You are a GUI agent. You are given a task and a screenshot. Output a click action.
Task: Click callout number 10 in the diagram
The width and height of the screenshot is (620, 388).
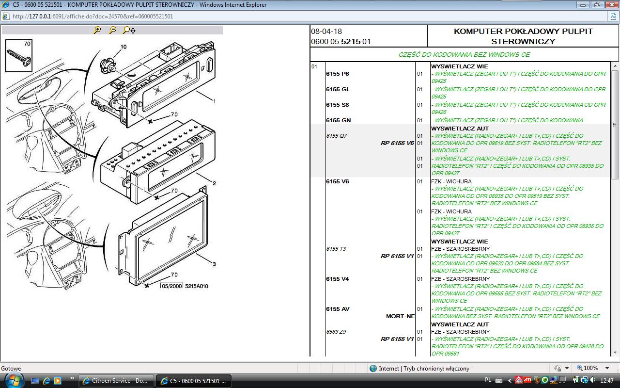click(x=124, y=47)
